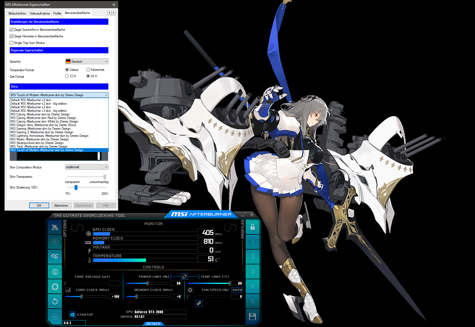Click the voltage lightning bolt icon
The height and width of the screenshot is (327, 475).
[x=89, y=251]
